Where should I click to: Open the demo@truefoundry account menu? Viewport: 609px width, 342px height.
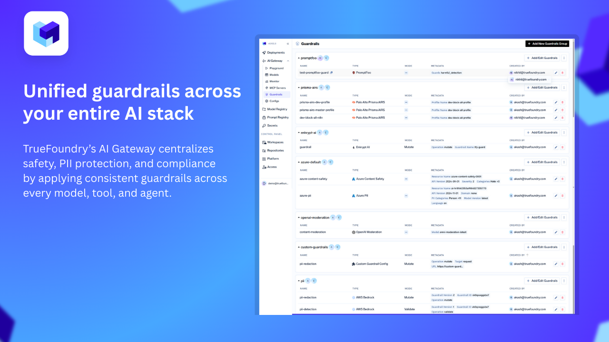click(x=275, y=183)
